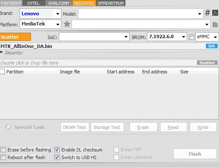
Task: Click the Partition column header text
Action: point(15,72)
